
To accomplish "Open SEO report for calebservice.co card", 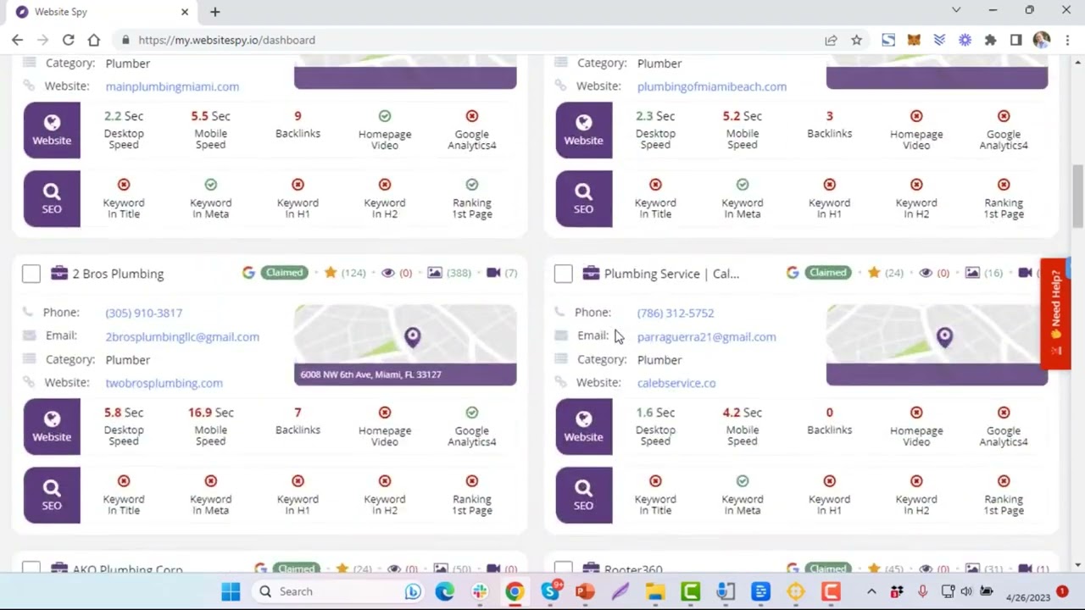I will point(584,495).
